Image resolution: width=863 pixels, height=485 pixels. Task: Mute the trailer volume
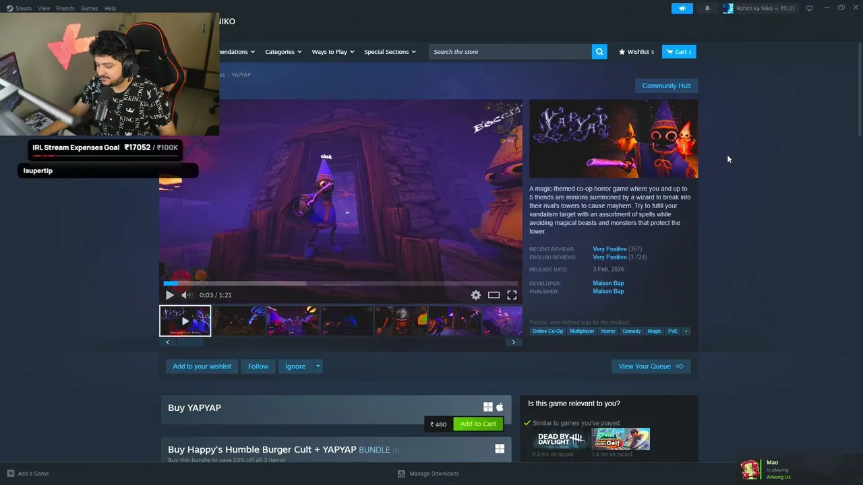(x=187, y=295)
